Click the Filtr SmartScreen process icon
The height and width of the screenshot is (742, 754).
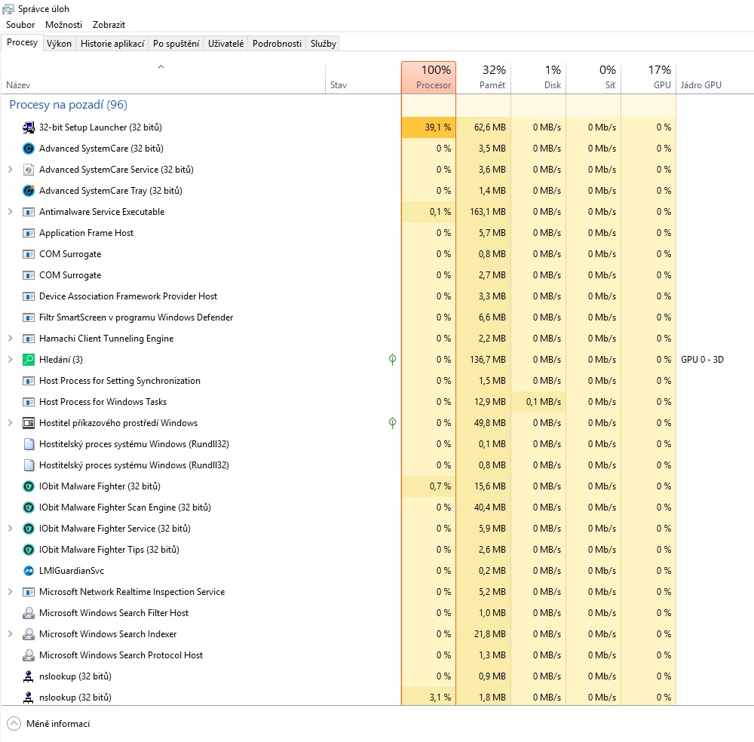click(29, 317)
